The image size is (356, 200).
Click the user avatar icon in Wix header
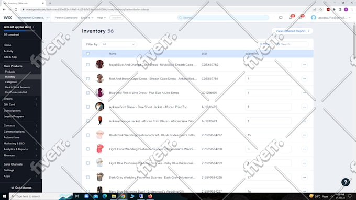point(314,18)
